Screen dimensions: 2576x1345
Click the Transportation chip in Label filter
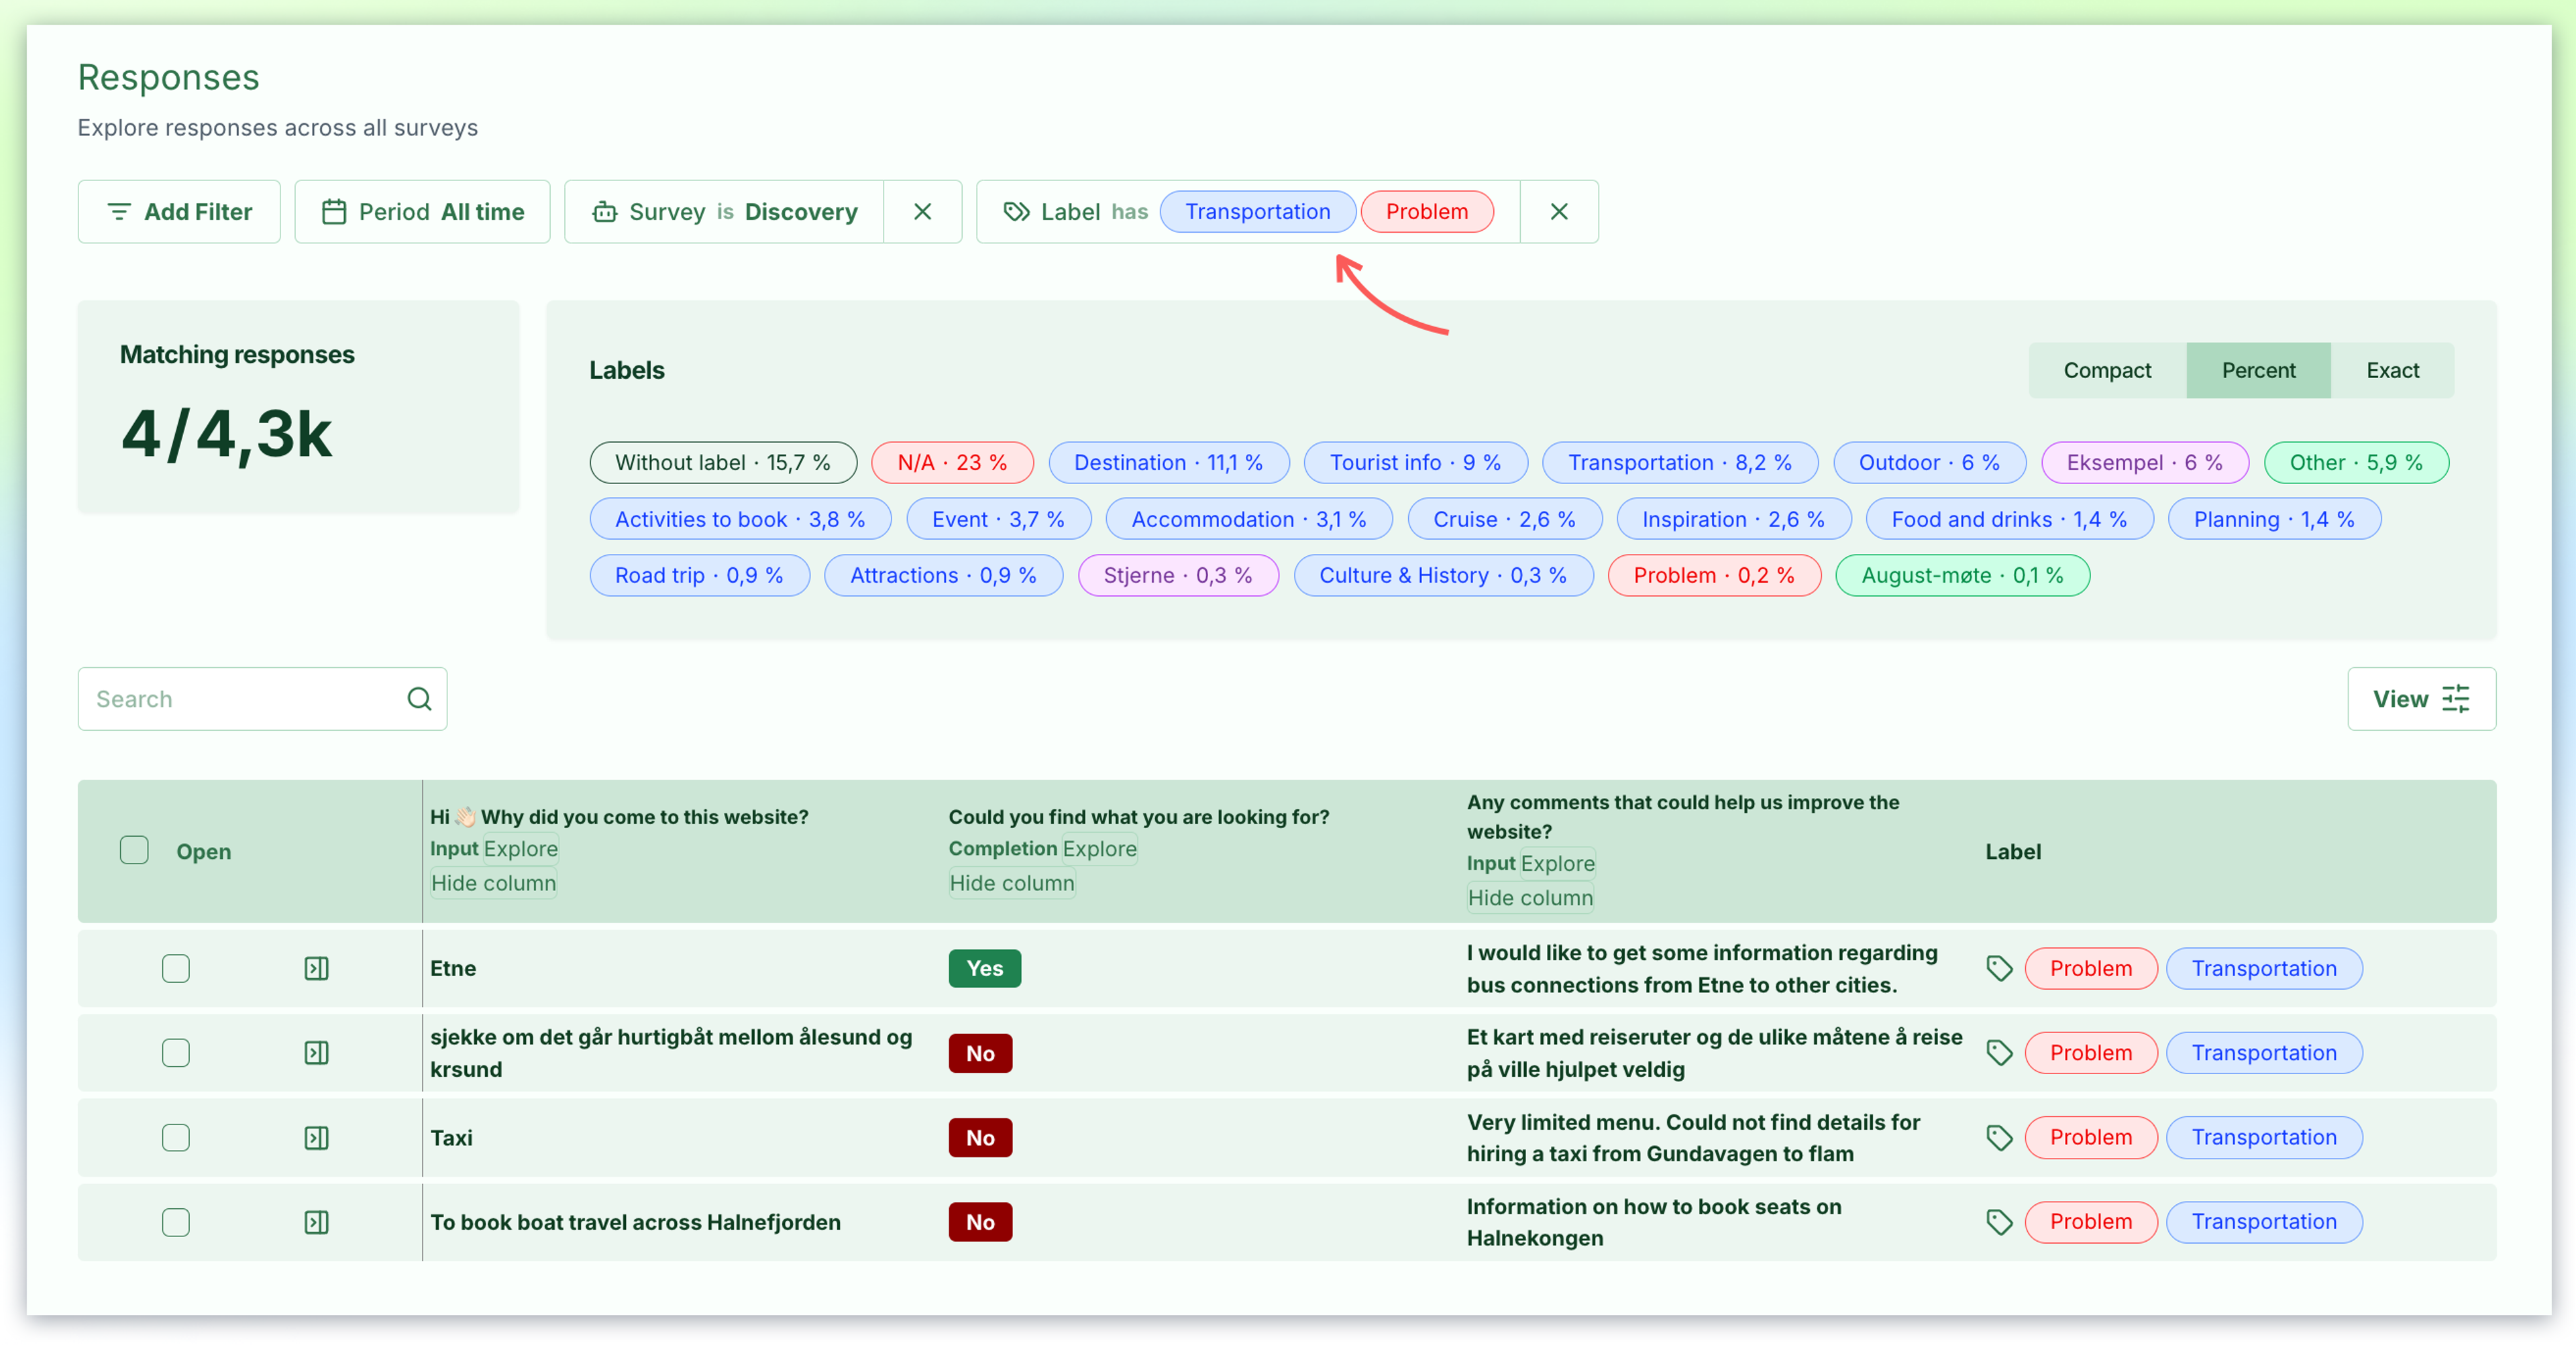point(1257,212)
